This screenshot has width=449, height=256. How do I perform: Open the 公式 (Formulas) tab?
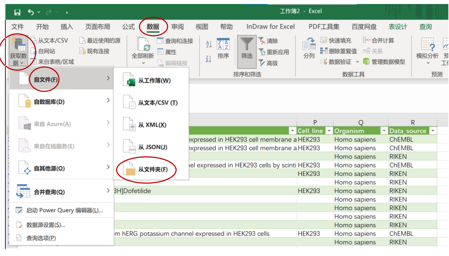[x=128, y=27]
